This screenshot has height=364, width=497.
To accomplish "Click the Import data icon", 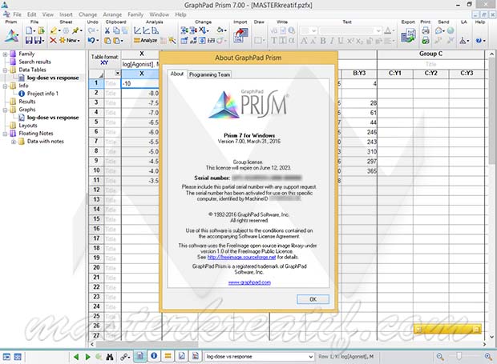I will coord(240,35).
